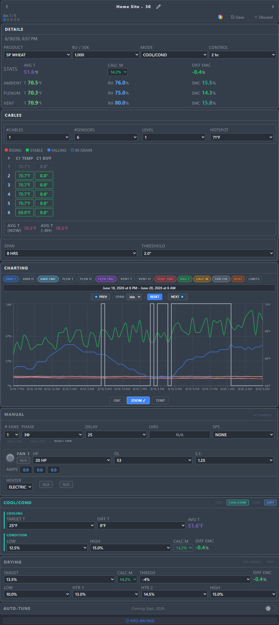Toggle the AMB T chart series

pos(11,279)
